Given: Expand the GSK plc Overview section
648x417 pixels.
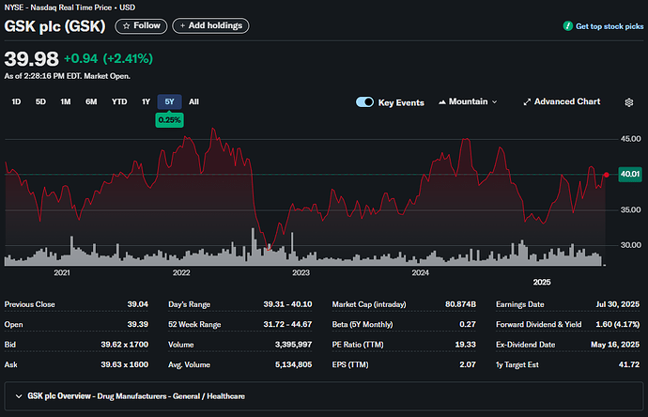Looking at the screenshot, I should pyautogui.click(x=324, y=396).
